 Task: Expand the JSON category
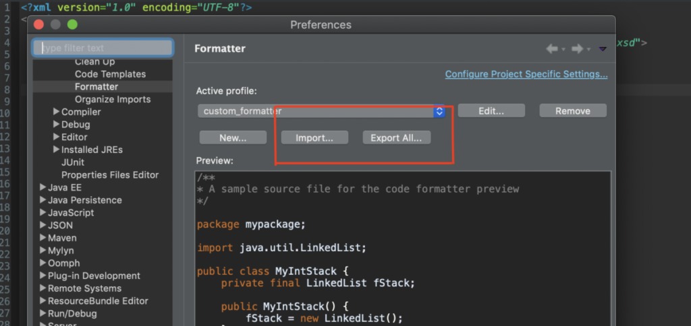(x=43, y=225)
